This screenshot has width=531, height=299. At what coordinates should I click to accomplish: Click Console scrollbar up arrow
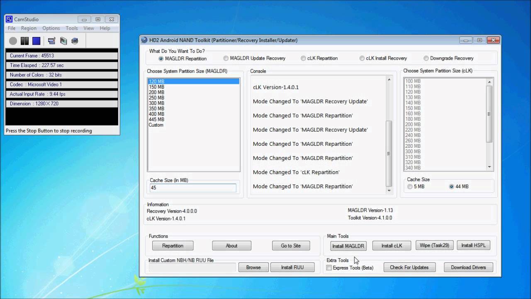click(x=389, y=79)
